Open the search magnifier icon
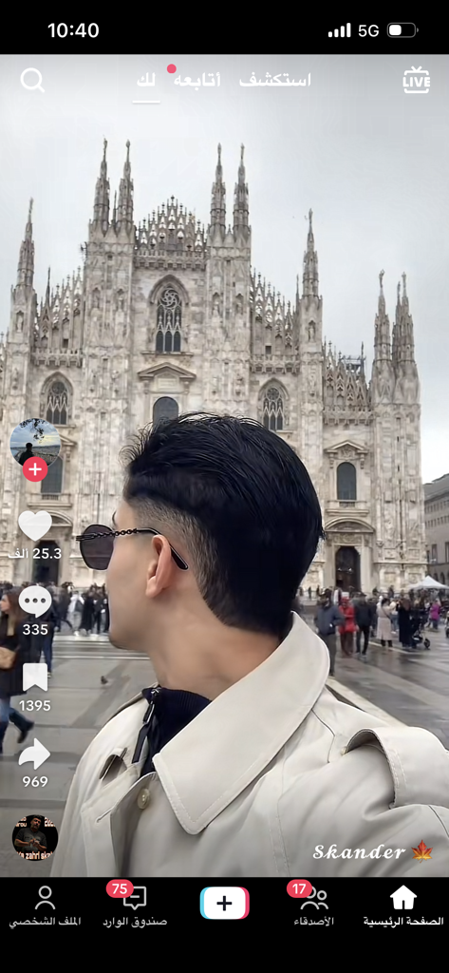This screenshot has height=973, width=449. point(32,80)
